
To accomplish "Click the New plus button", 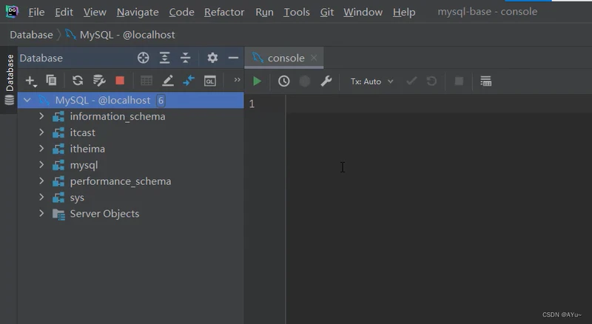I will click(30, 81).
